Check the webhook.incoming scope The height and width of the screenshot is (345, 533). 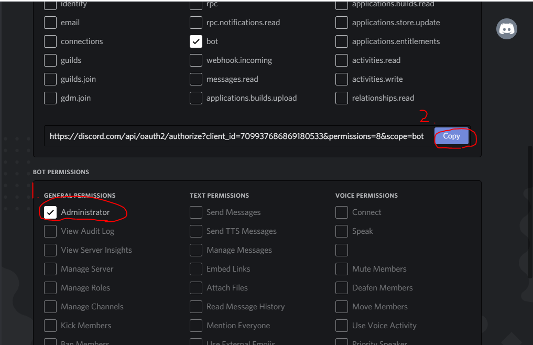point(196,60)
